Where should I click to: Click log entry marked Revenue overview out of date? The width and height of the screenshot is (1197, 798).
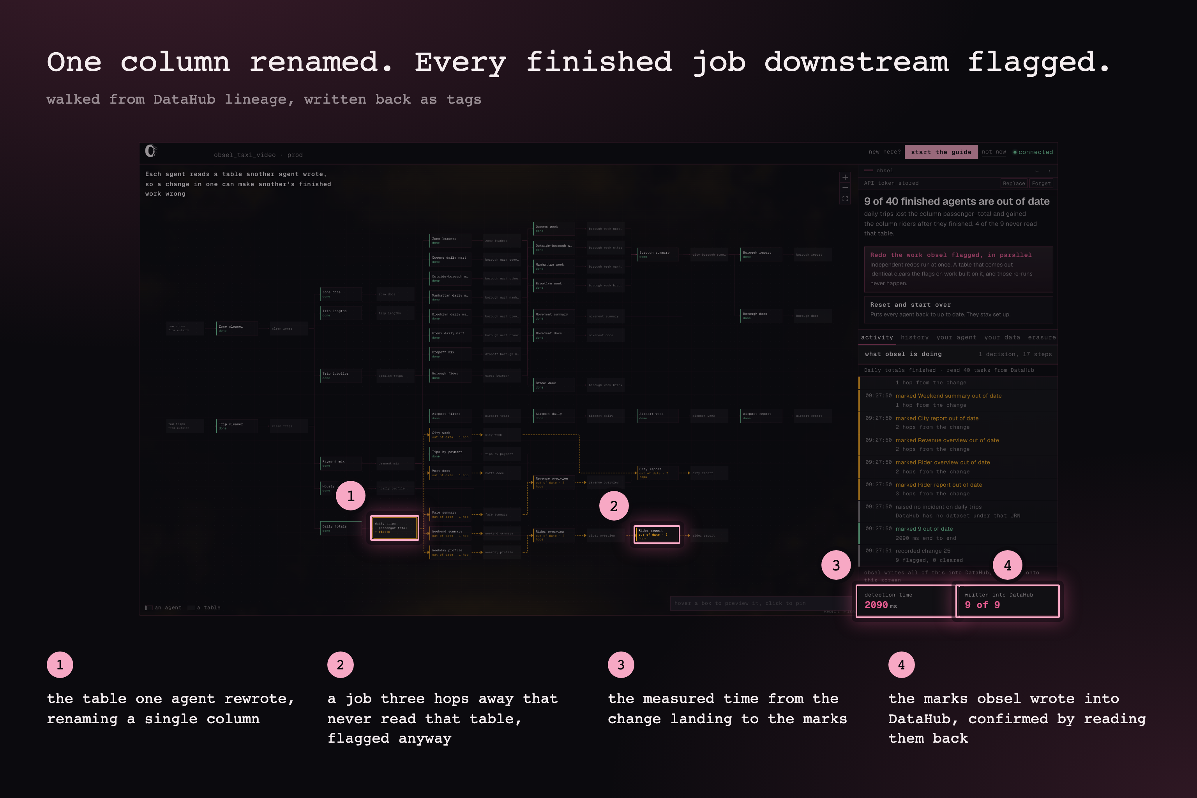958,444
